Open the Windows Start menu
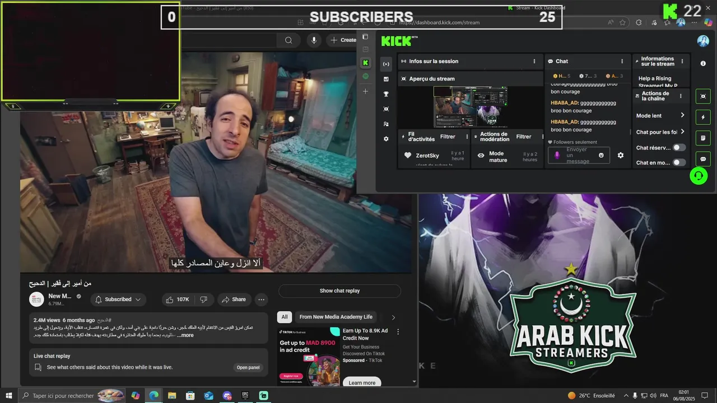 point(9,396)
